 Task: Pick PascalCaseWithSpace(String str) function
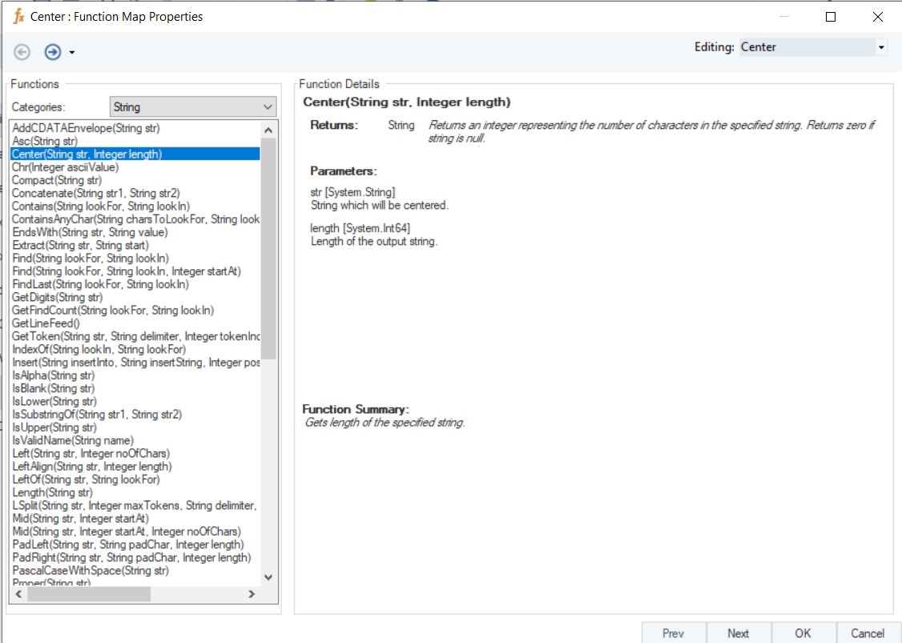[x=91, y=571]
